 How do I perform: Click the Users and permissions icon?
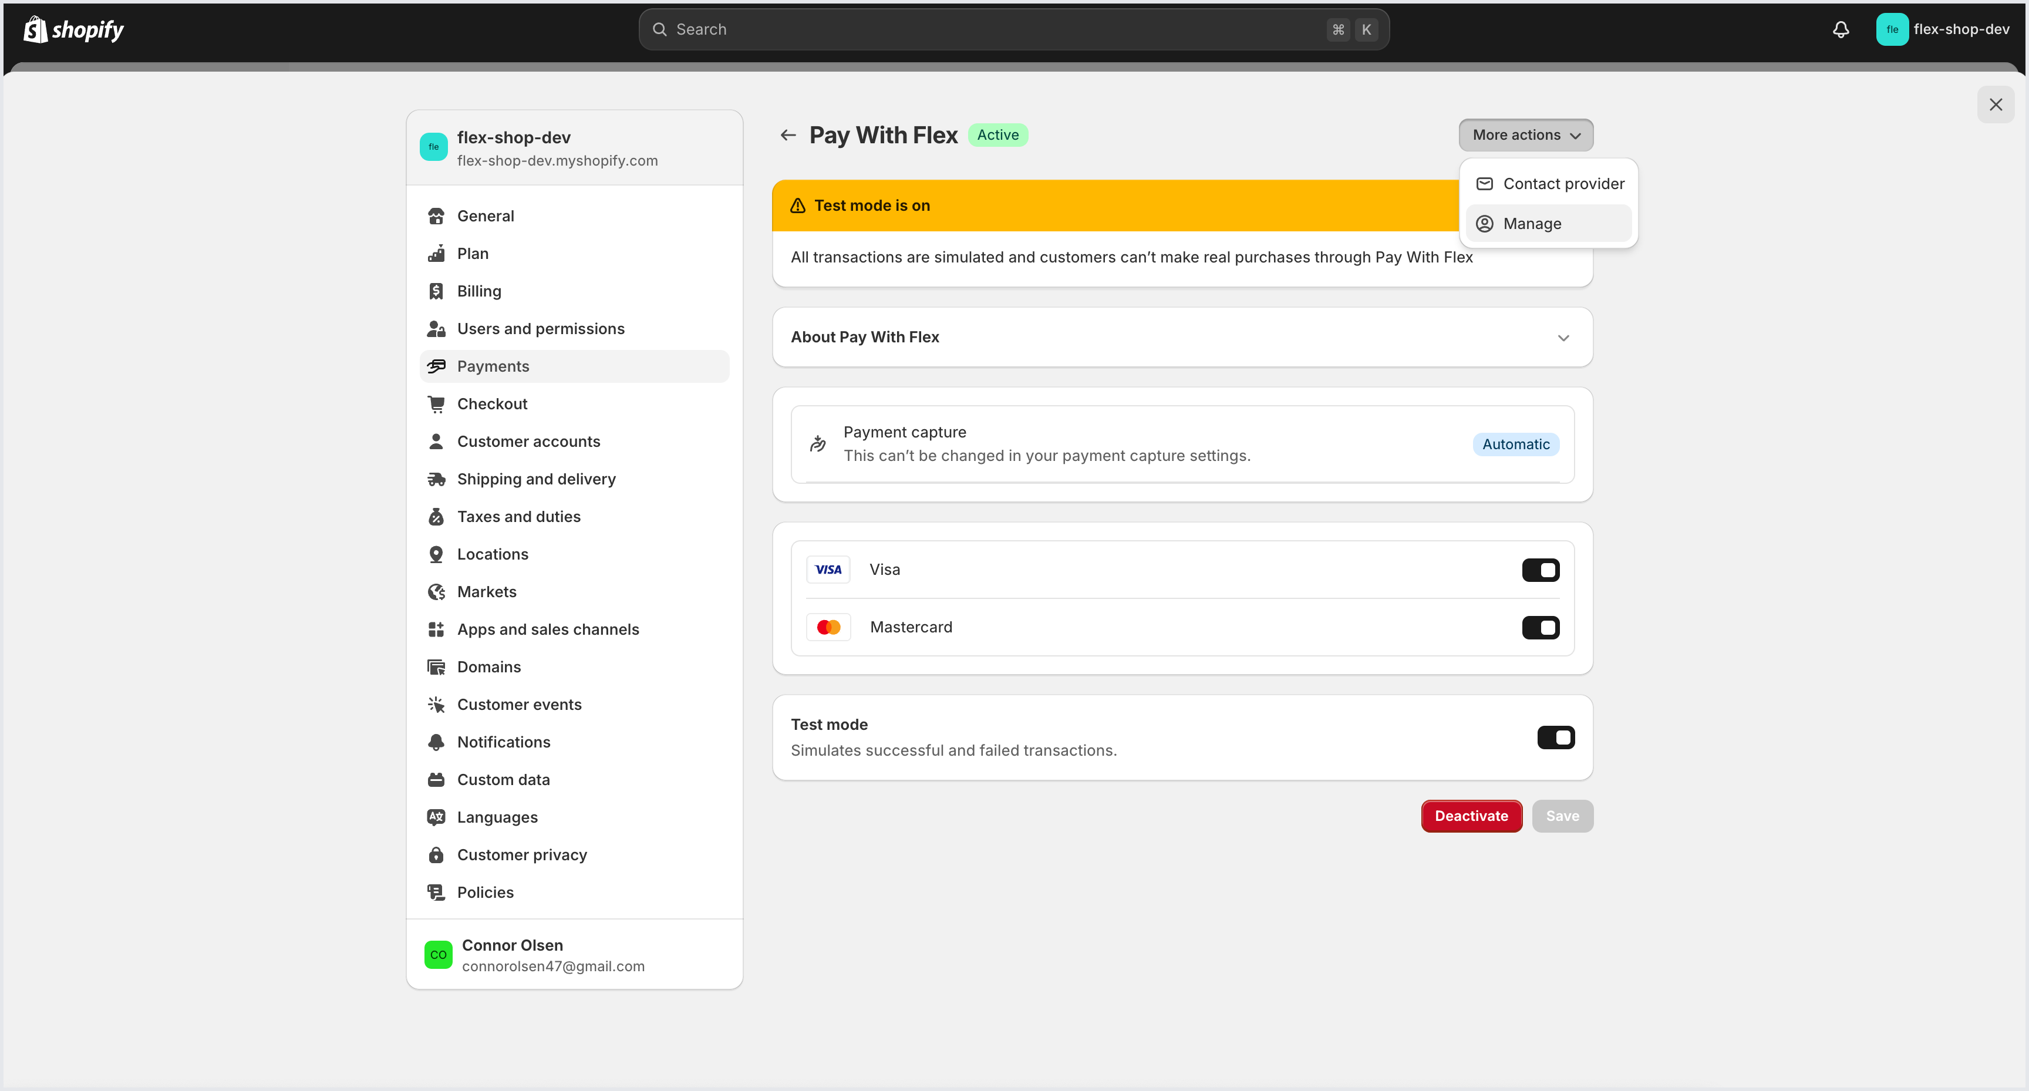point(436,328)
